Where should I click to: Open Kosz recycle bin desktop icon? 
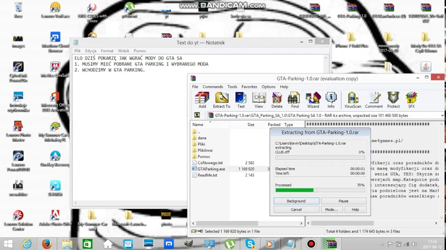(x=18, y=10)
